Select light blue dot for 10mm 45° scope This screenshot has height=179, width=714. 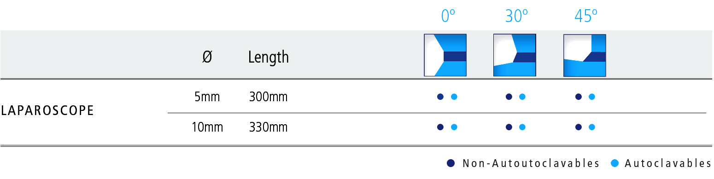(592, 127)
